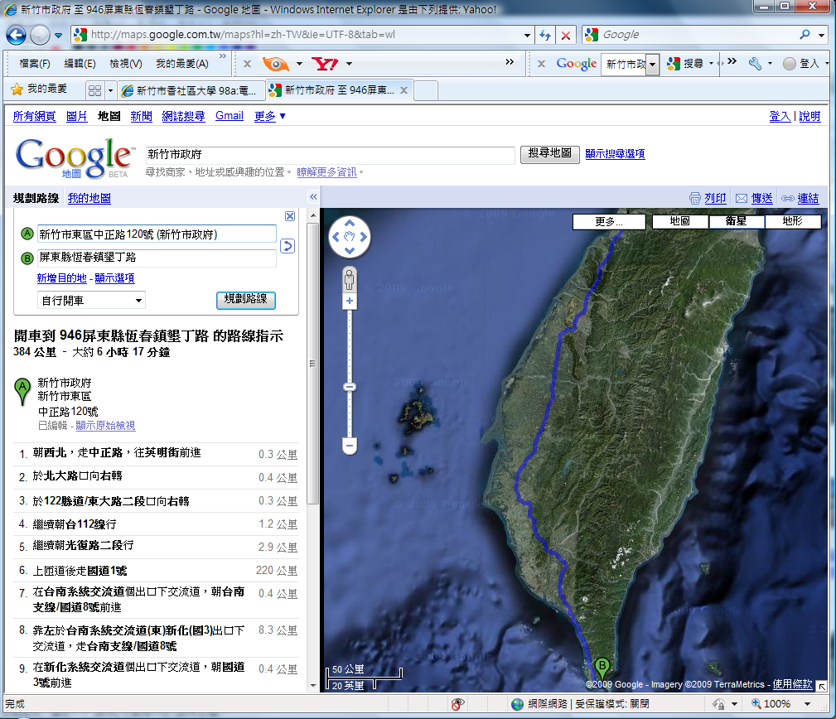Image resolution: width=836 pixels, height=719 pixels.
Task: Switch map to 衛星 view
Action: [x=737, y=221]
